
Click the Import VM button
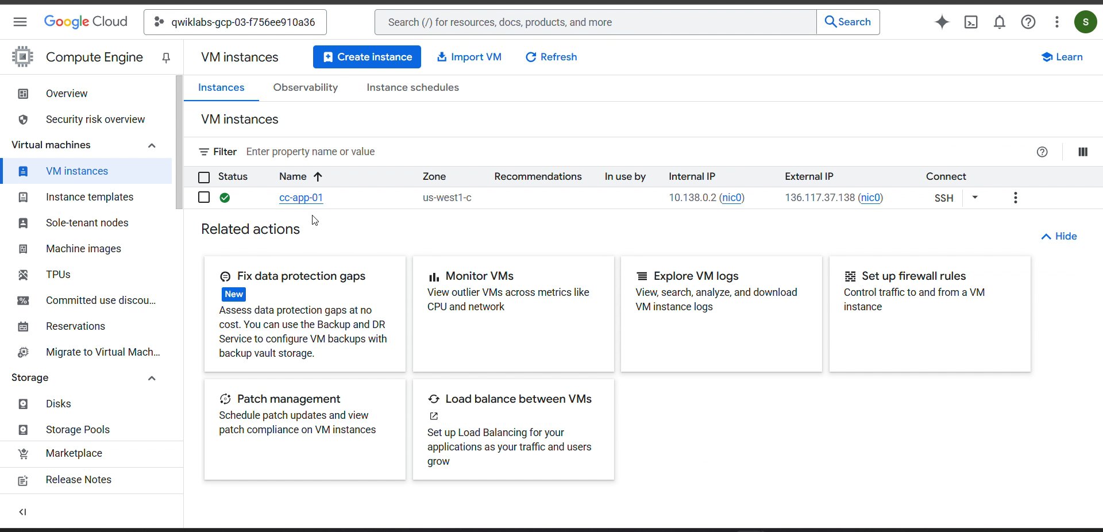pyautogui.click(x=469, y=57)
